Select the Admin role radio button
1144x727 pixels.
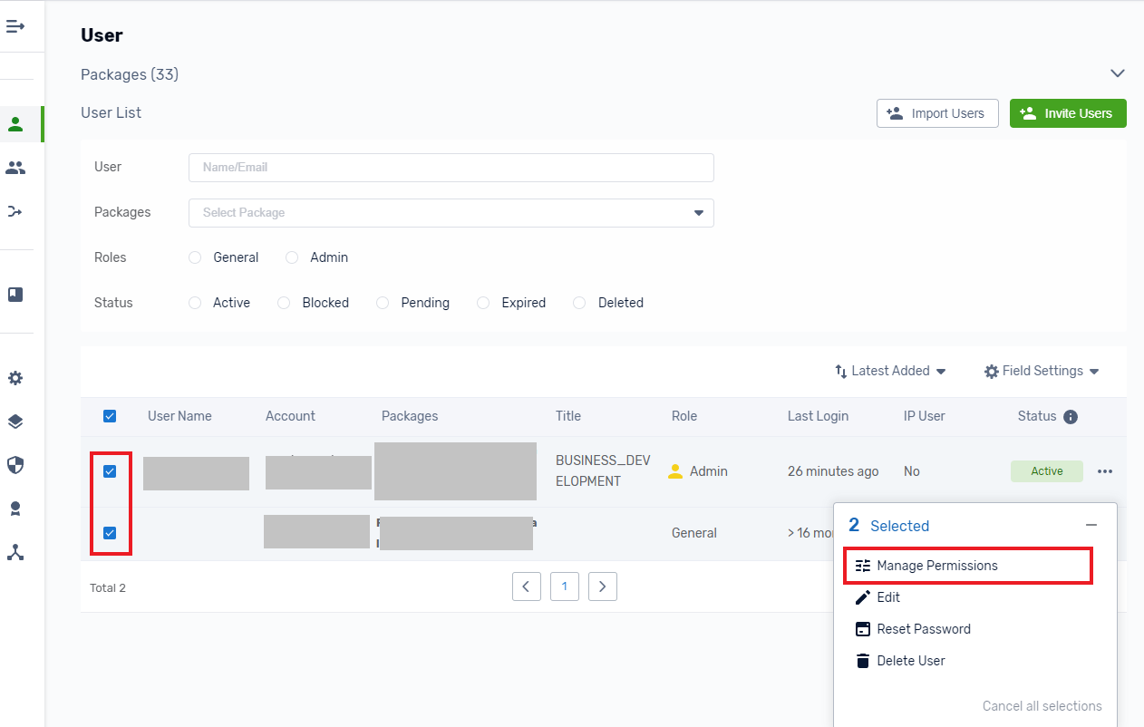pos(292,257)
